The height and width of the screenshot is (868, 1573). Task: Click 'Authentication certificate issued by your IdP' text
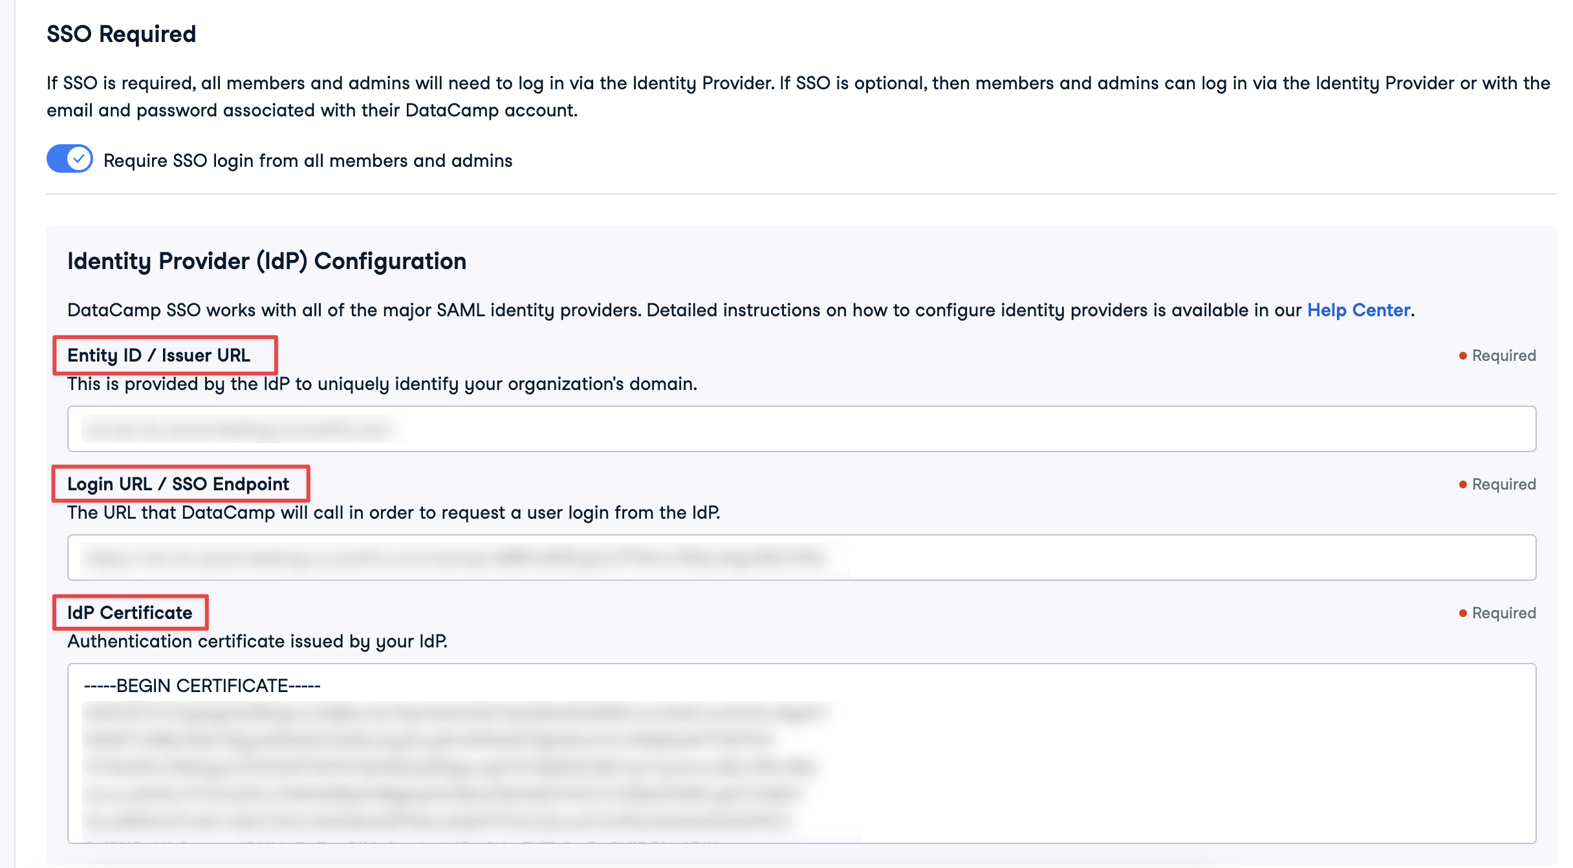pos(257,642)
